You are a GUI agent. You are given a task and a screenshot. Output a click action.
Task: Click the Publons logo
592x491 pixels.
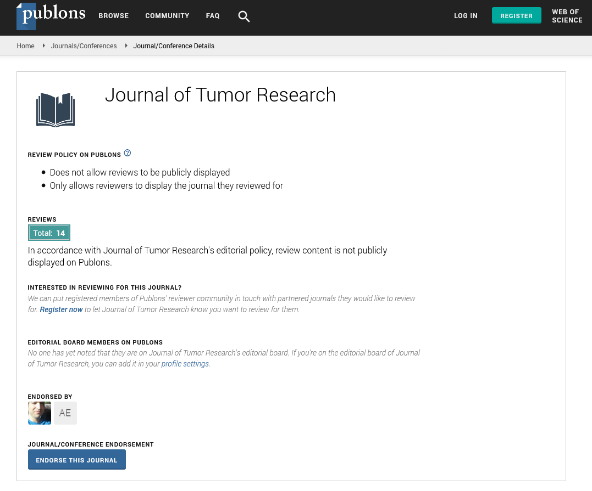51,15
